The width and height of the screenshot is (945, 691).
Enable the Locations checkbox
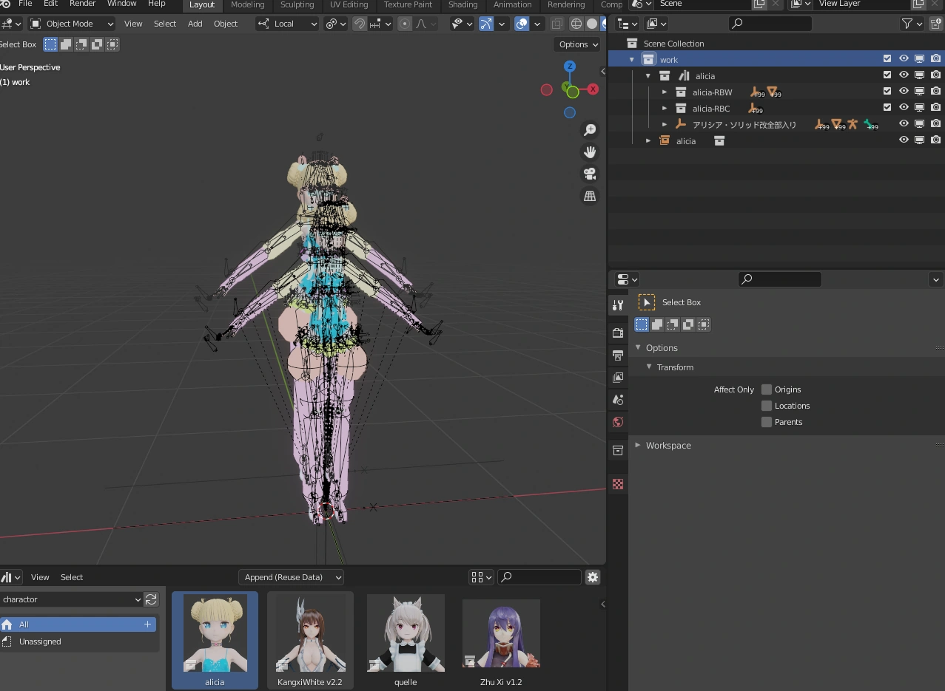tap(767, 406)
